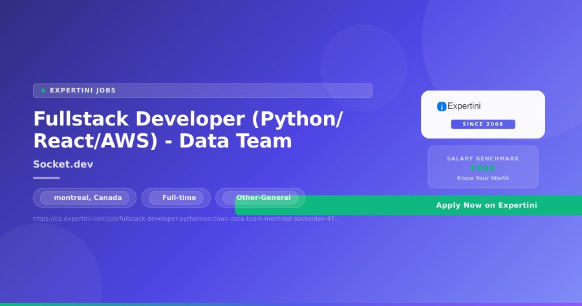Select the Other-General category tag

pyautogui.click(x=260, y=197)
